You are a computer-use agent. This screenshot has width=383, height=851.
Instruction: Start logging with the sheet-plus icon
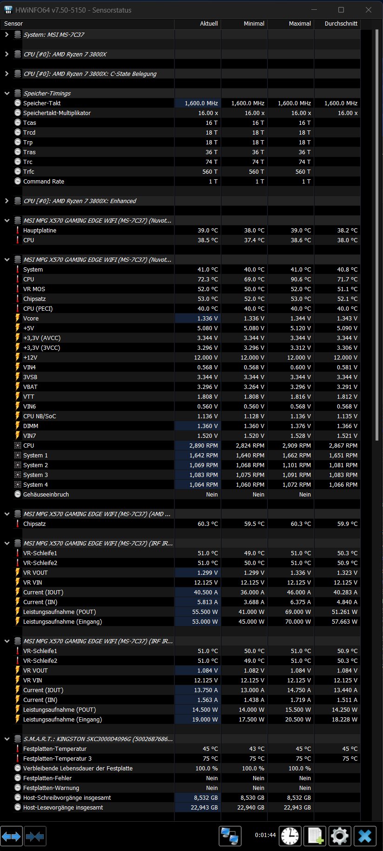click(315, 836)
